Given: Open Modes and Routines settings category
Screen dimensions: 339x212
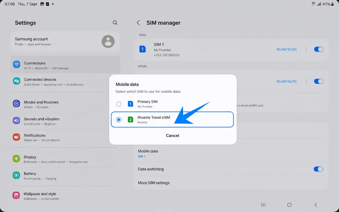Looking at the screenshot, I should [x=65, y=104].
